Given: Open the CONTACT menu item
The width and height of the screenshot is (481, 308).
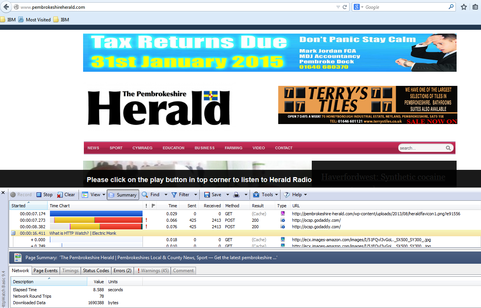Looking at the screenshot, I should (x=284, y=148).
